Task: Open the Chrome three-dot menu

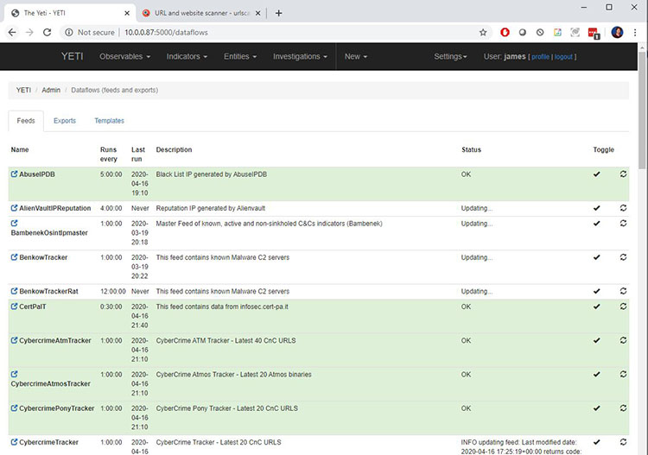Action: click(635, 32)
